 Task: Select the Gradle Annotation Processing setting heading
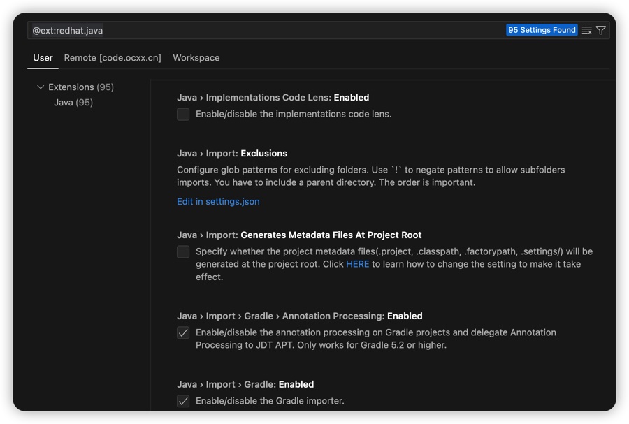(299, 316)
